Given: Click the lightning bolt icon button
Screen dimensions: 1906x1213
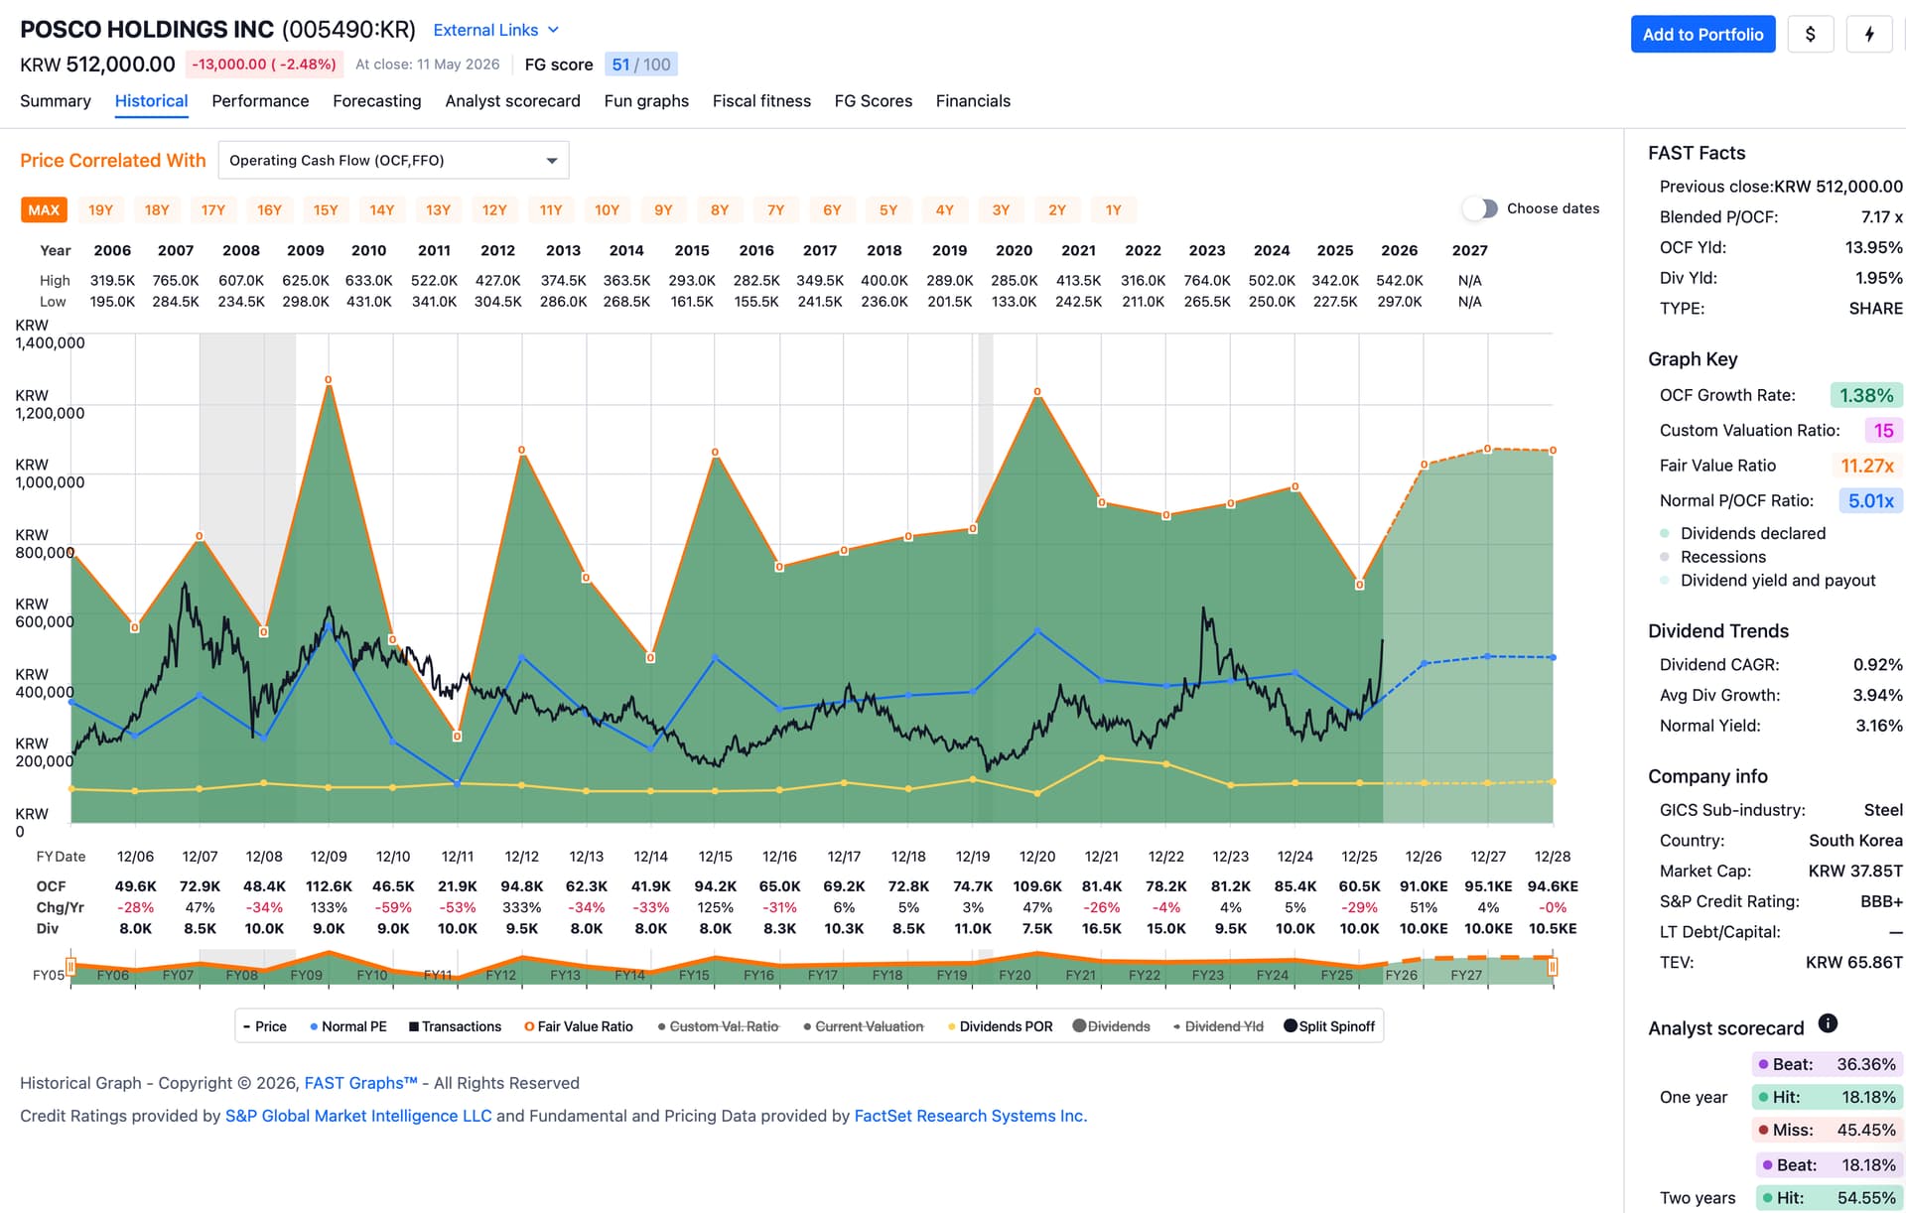Looking at the screenshot, I should coord(1869,35).
